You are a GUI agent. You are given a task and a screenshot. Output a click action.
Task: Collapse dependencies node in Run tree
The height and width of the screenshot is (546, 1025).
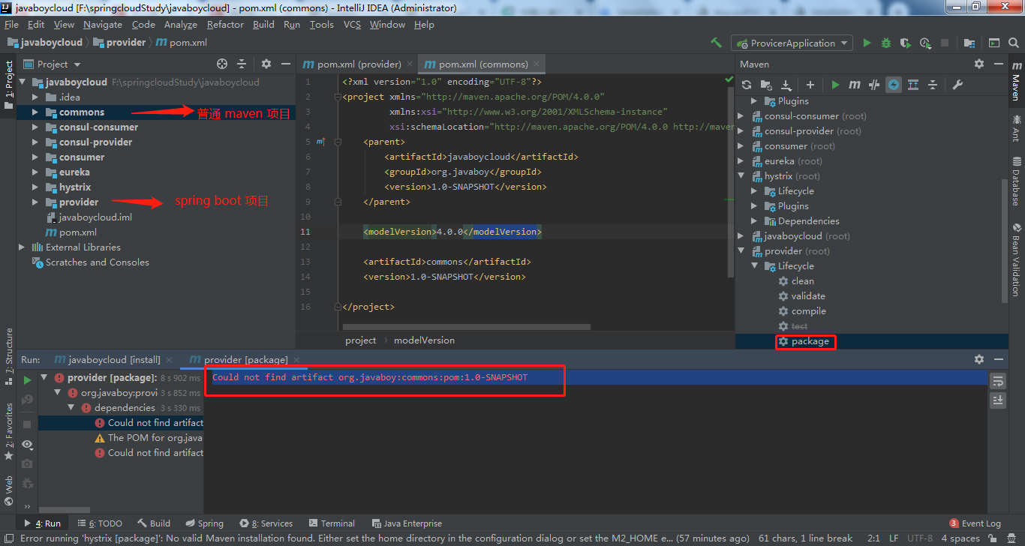click(72, 408)
